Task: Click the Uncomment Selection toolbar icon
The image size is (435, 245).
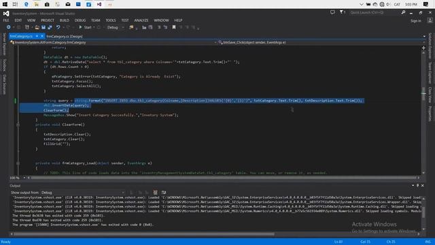Action: 165,27
